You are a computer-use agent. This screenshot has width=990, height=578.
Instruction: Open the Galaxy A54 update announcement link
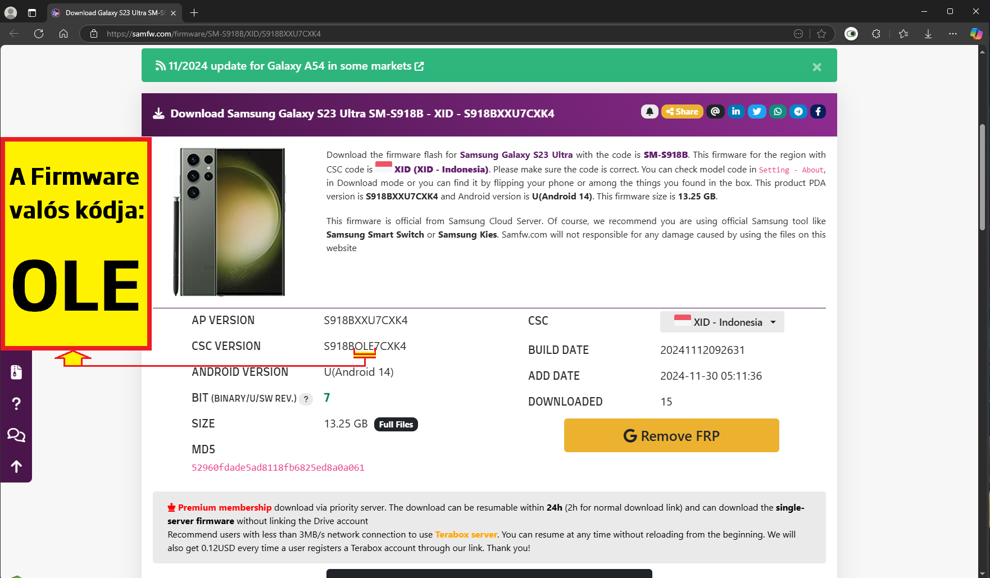point(290,66)
